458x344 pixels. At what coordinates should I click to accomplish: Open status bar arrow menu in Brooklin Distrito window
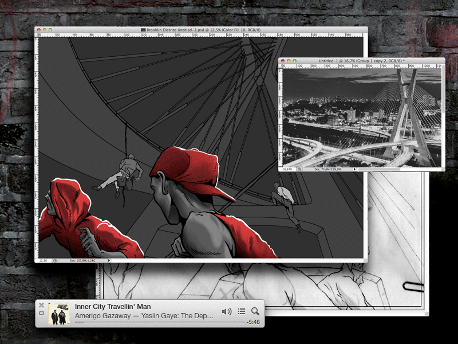109,260
